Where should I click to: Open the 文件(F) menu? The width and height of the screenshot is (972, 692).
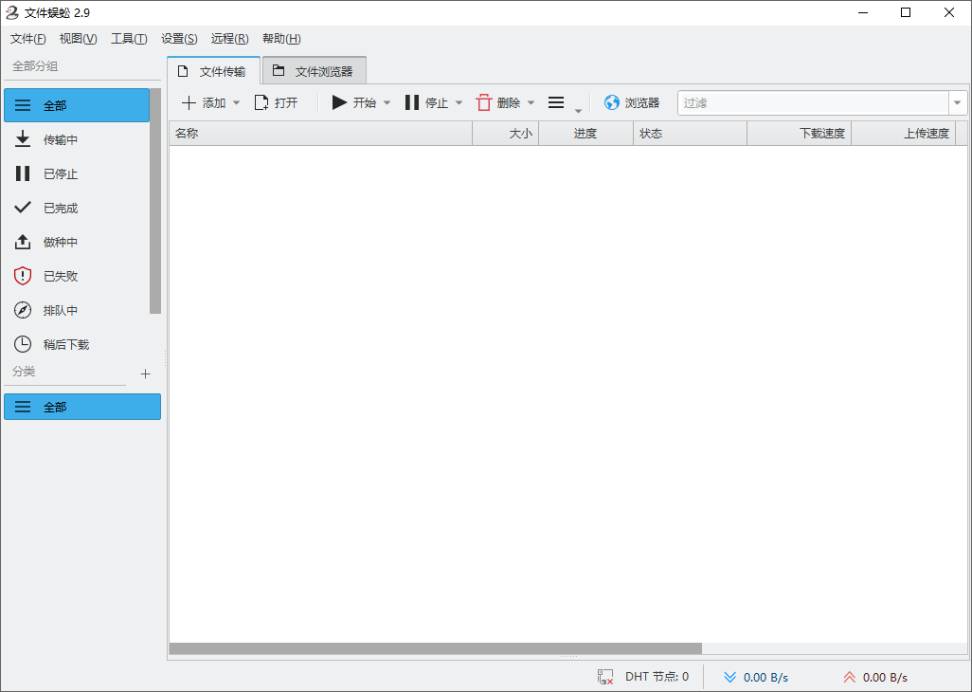coord(27,39)
